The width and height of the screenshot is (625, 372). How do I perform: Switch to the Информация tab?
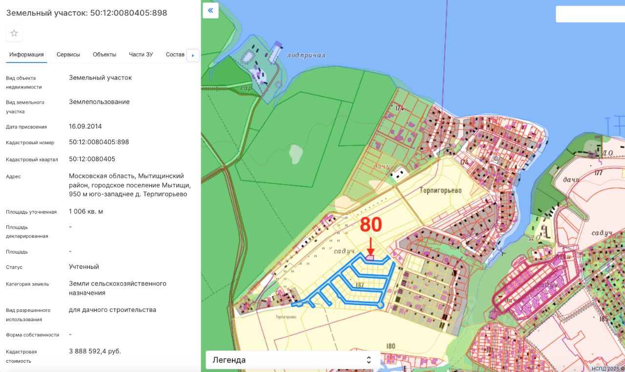(x=26, y=54)
